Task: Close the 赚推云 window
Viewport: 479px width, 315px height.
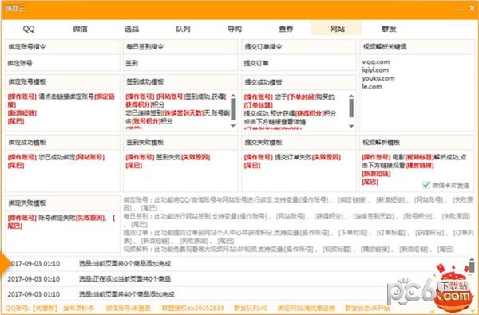Action: [x=472, y=9]
